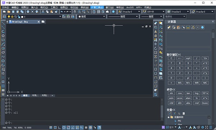Activate the Pan hand tool
Image resolution: width=216 pixels, height=130 pixels.
(75, 12)
